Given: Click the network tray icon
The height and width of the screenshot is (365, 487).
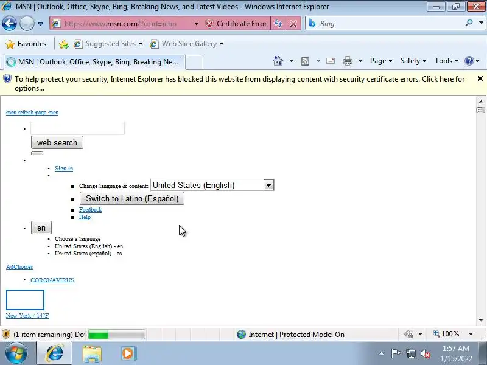Looking at the screenshot, I should click(x=410, y=353).
